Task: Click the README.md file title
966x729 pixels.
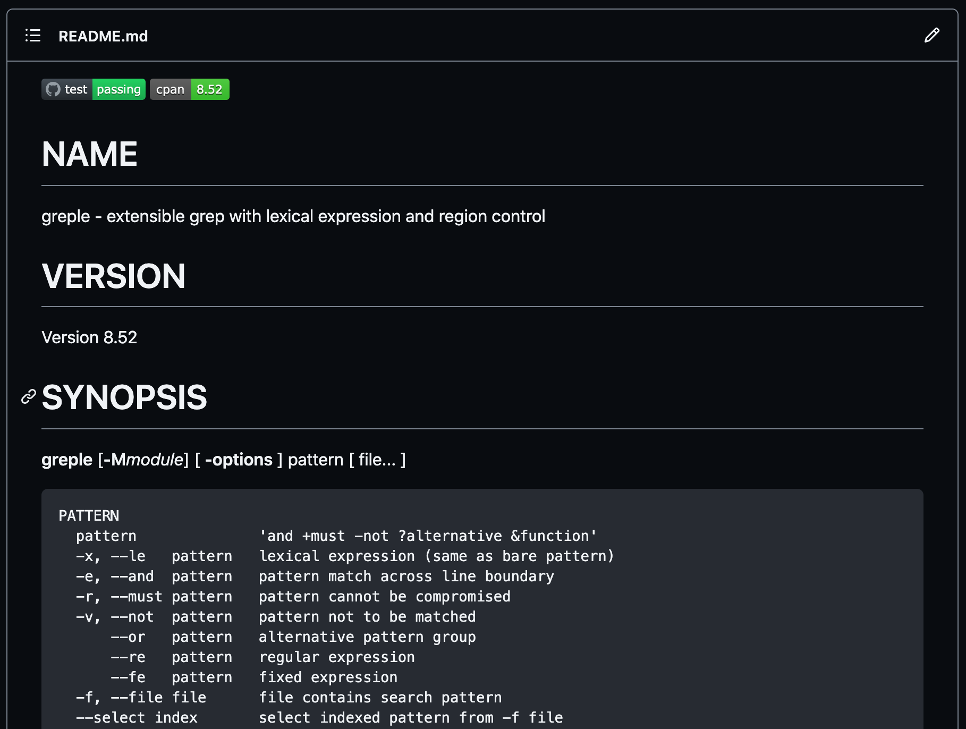Action: [x=103, y=36]
